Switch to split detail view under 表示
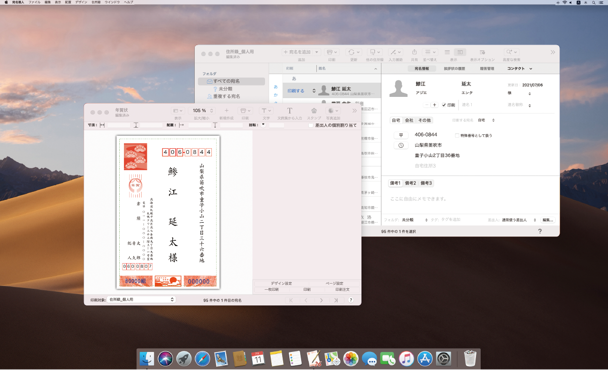Screen dimensions: 608x370 click(460, 52)
